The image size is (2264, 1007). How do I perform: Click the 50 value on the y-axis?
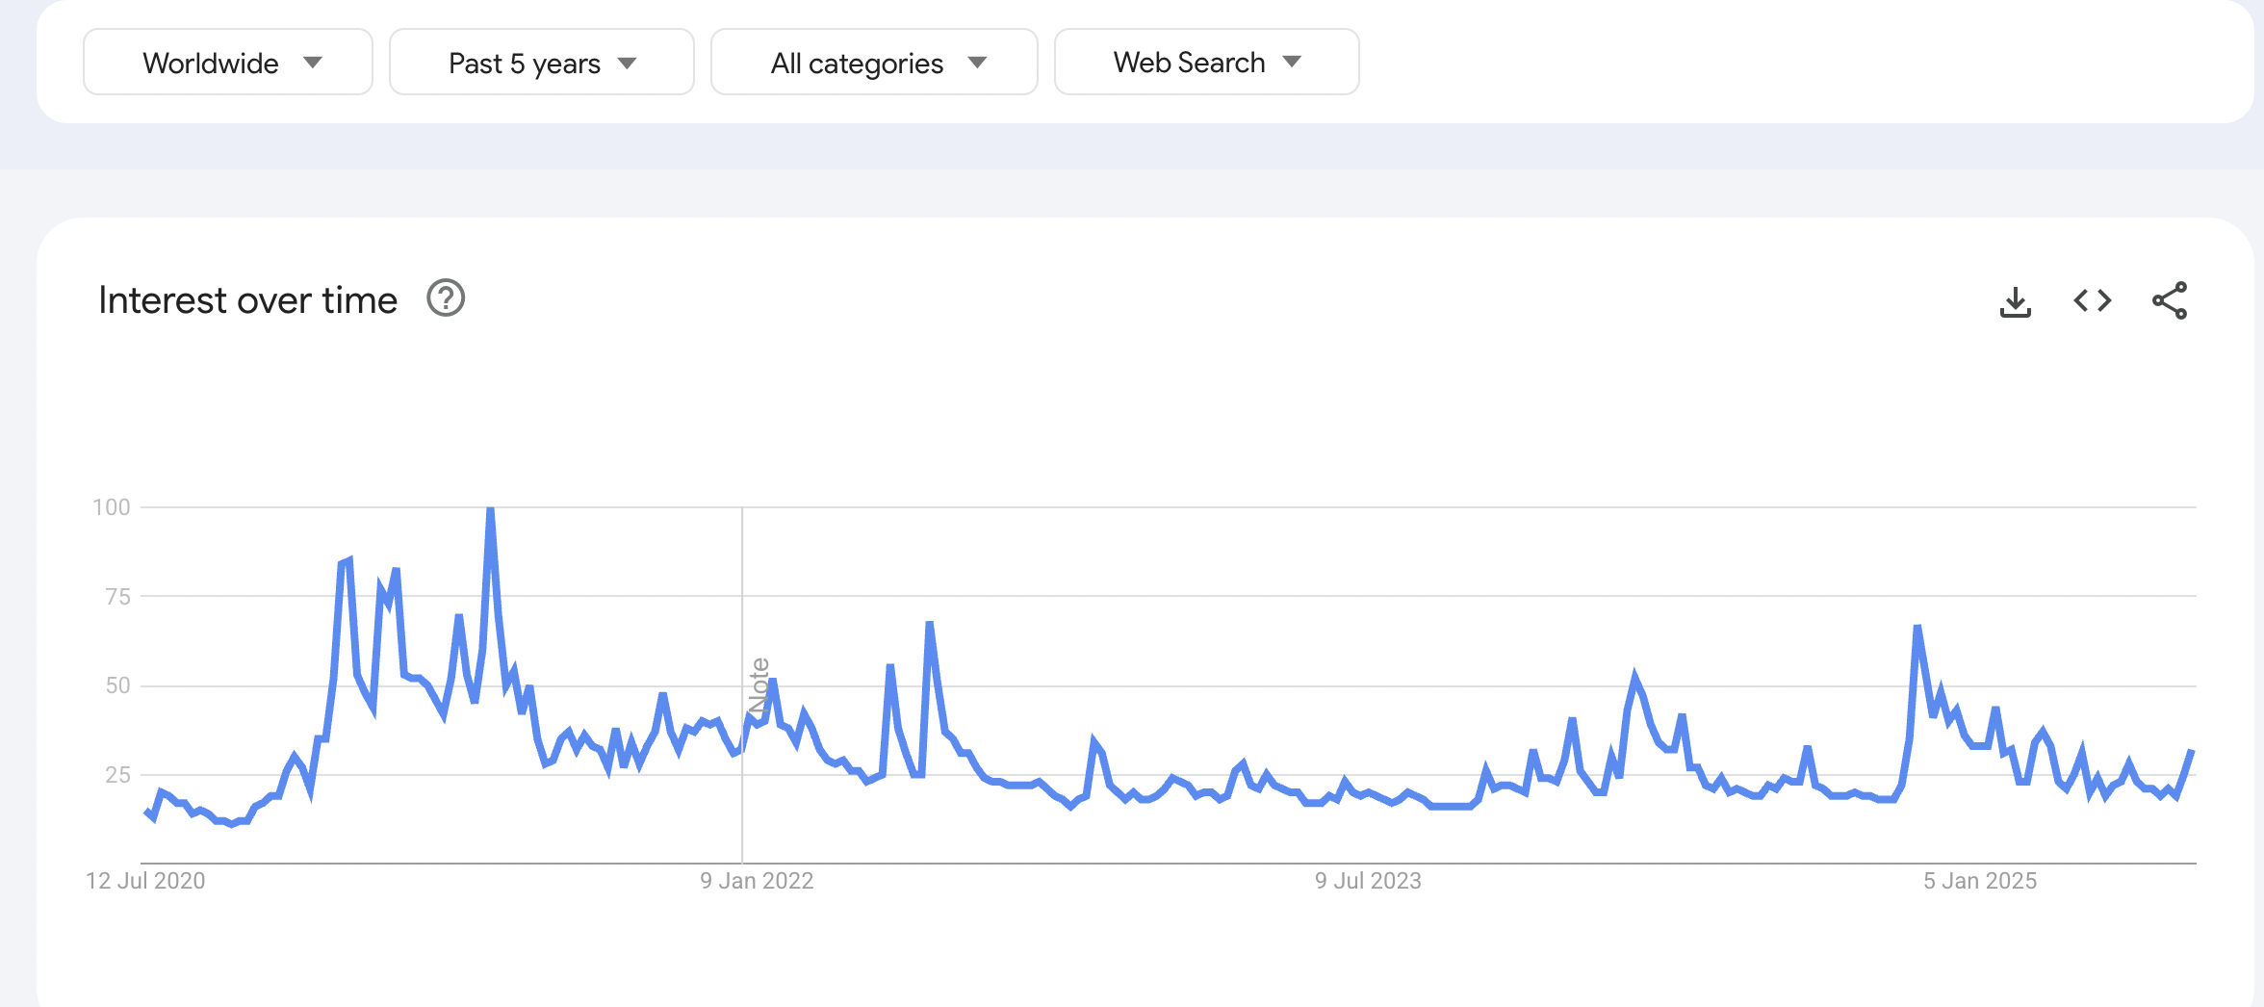[117, 685]
